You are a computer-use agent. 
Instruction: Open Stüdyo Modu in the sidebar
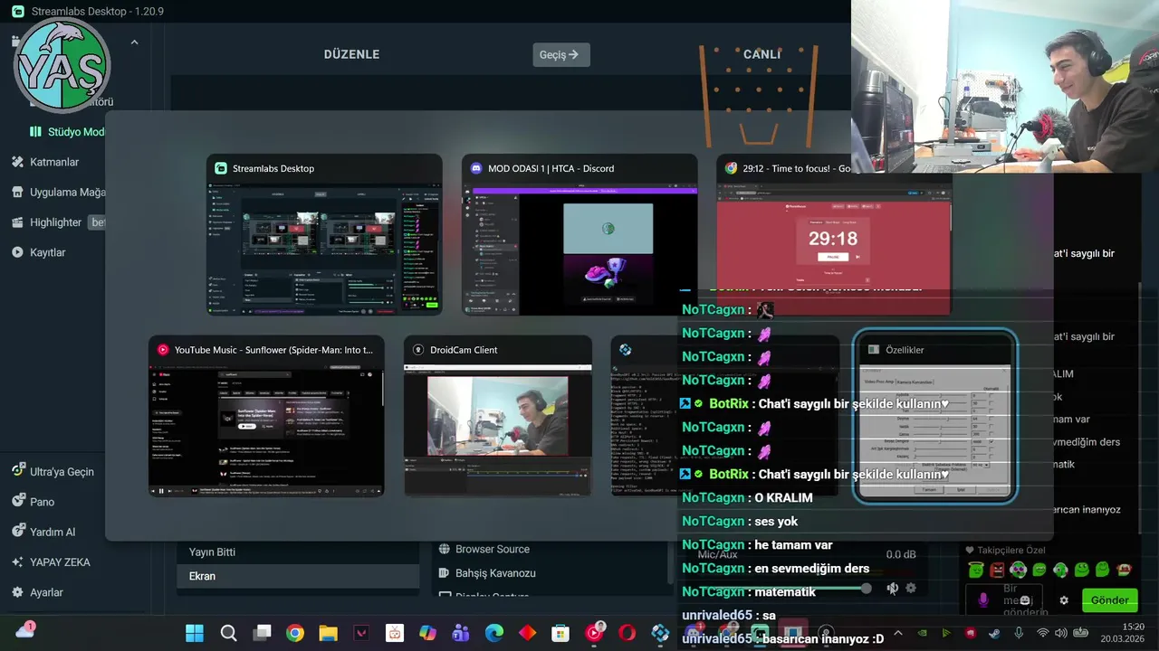click(68, 132)
